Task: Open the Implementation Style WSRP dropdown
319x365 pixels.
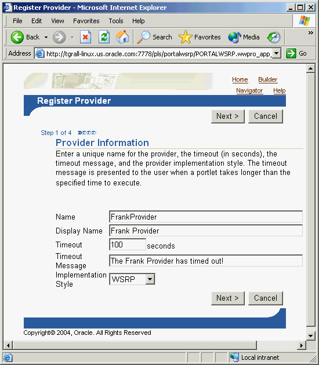Action: pos(132,279)
